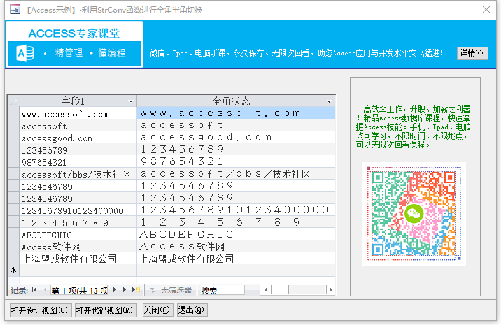Click the green Access course promo text
The height and width of the screenshot is (325, 501).
coord(414,127)
